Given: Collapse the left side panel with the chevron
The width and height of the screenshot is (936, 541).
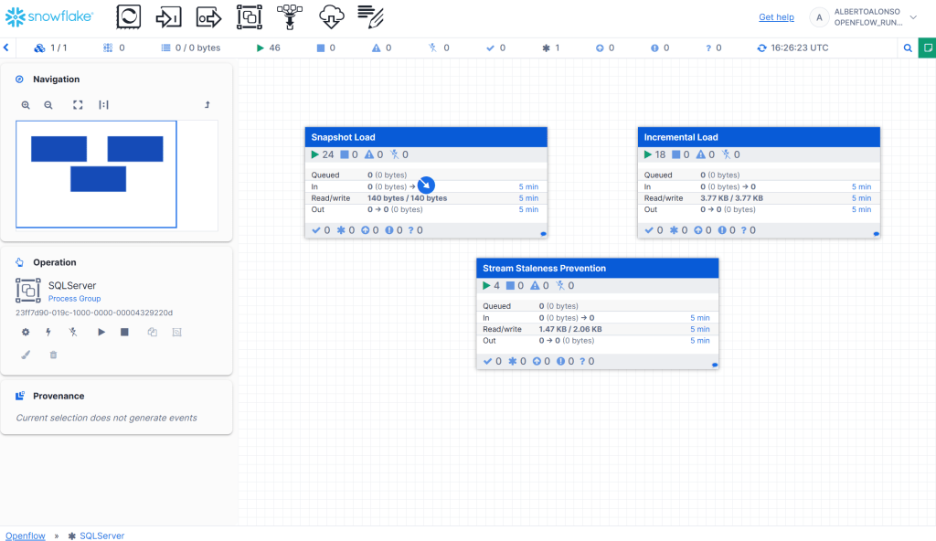Looking at the screenshot, I should point(6,48).
